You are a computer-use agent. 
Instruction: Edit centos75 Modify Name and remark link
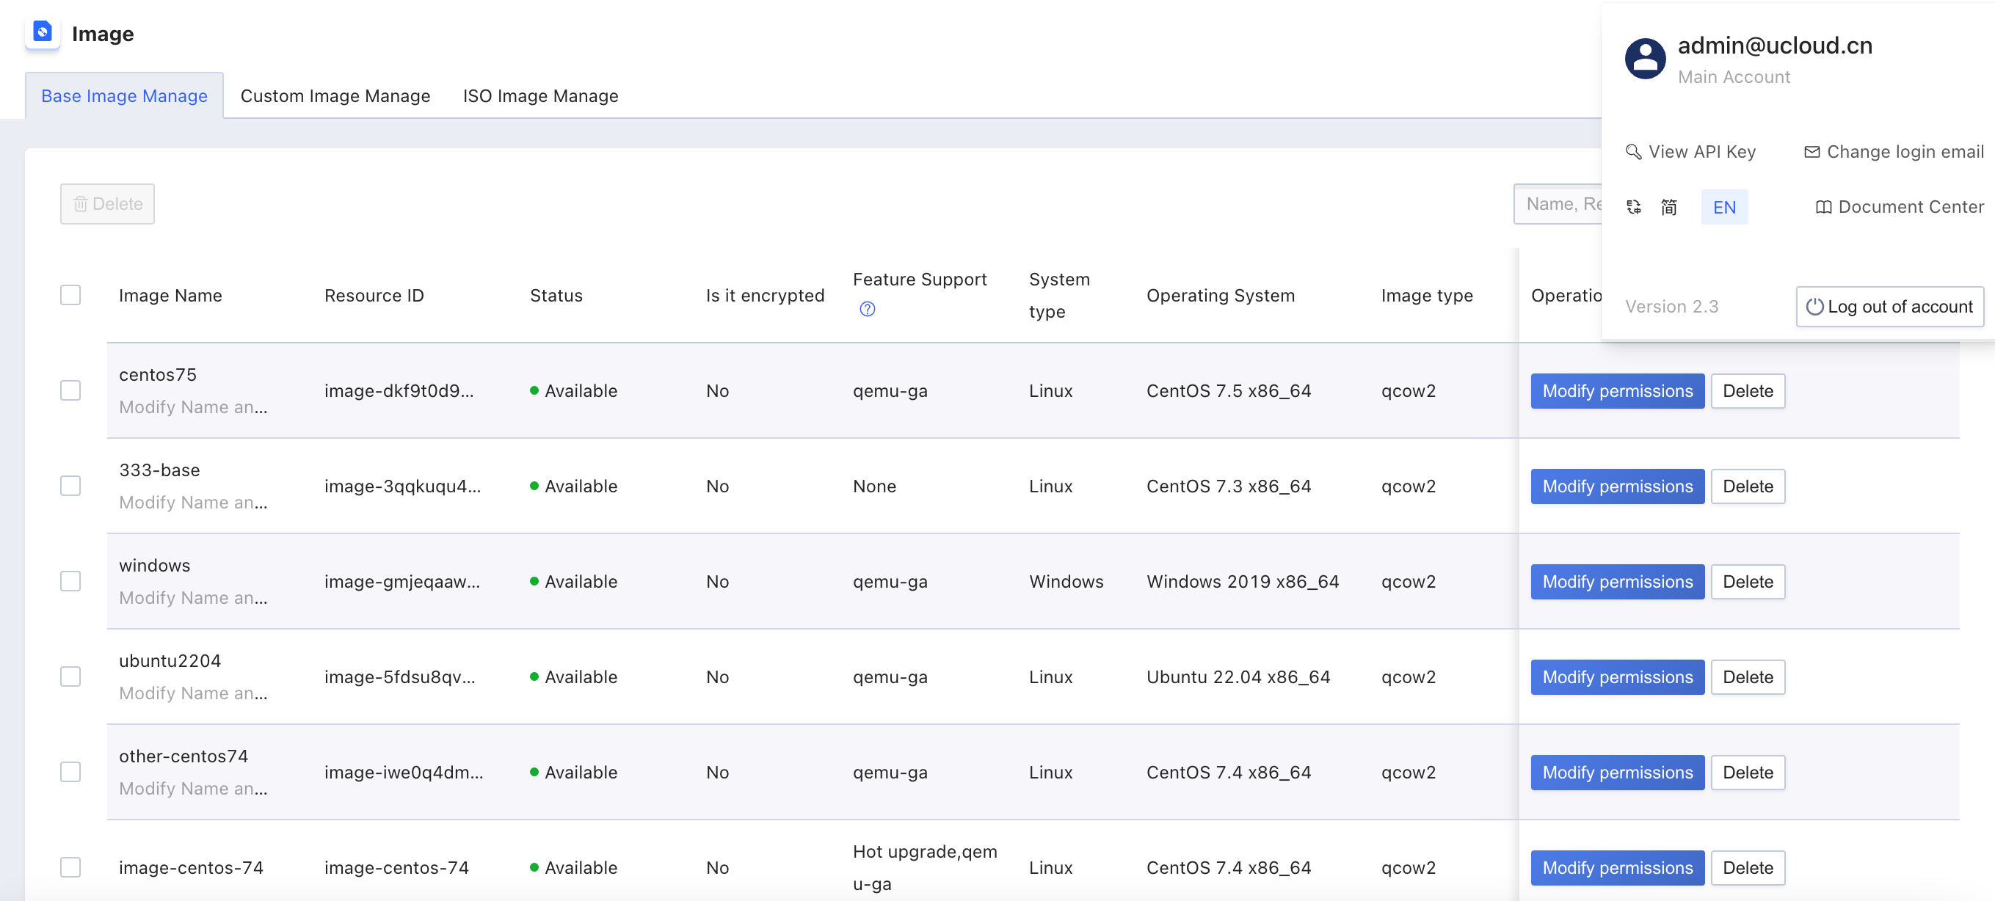pos(193,407)
